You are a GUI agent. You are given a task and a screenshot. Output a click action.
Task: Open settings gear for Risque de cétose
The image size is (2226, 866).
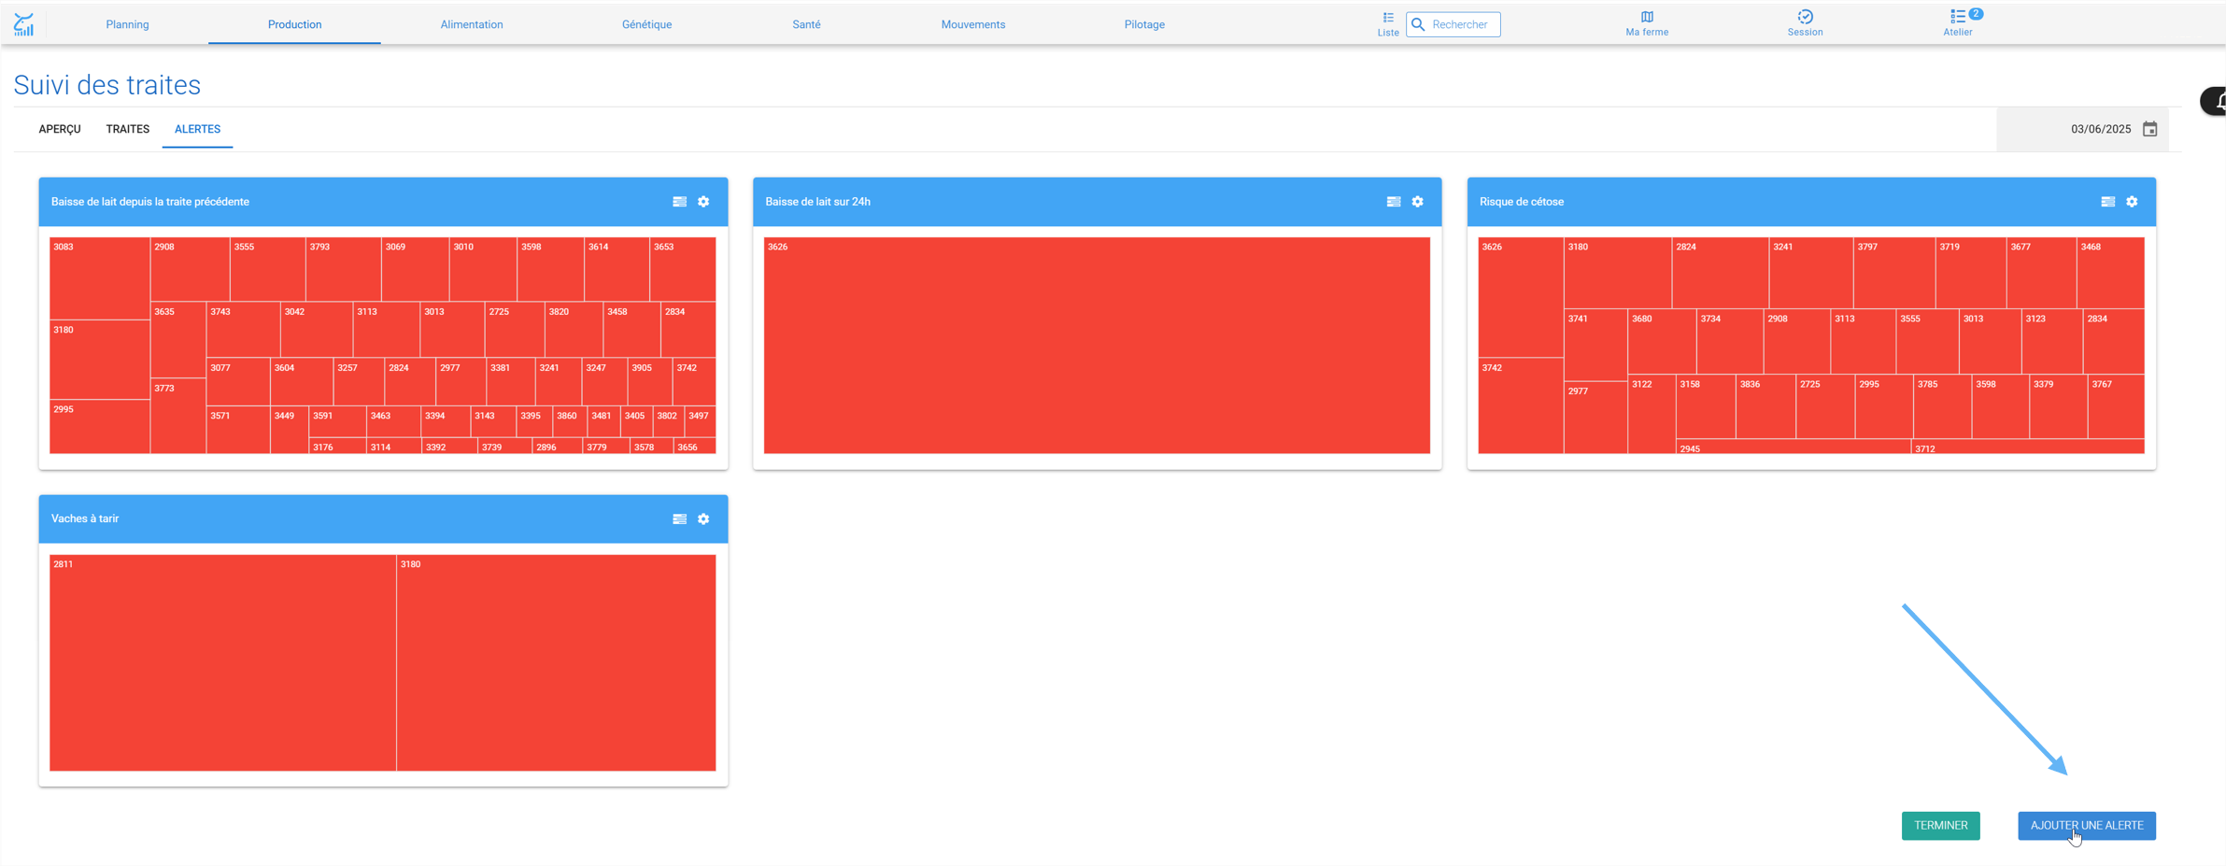[2132, 202]
